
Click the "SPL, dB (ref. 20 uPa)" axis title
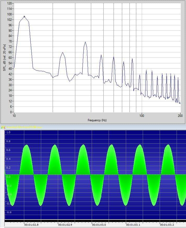pyautogui.click(x=4, y=58)
